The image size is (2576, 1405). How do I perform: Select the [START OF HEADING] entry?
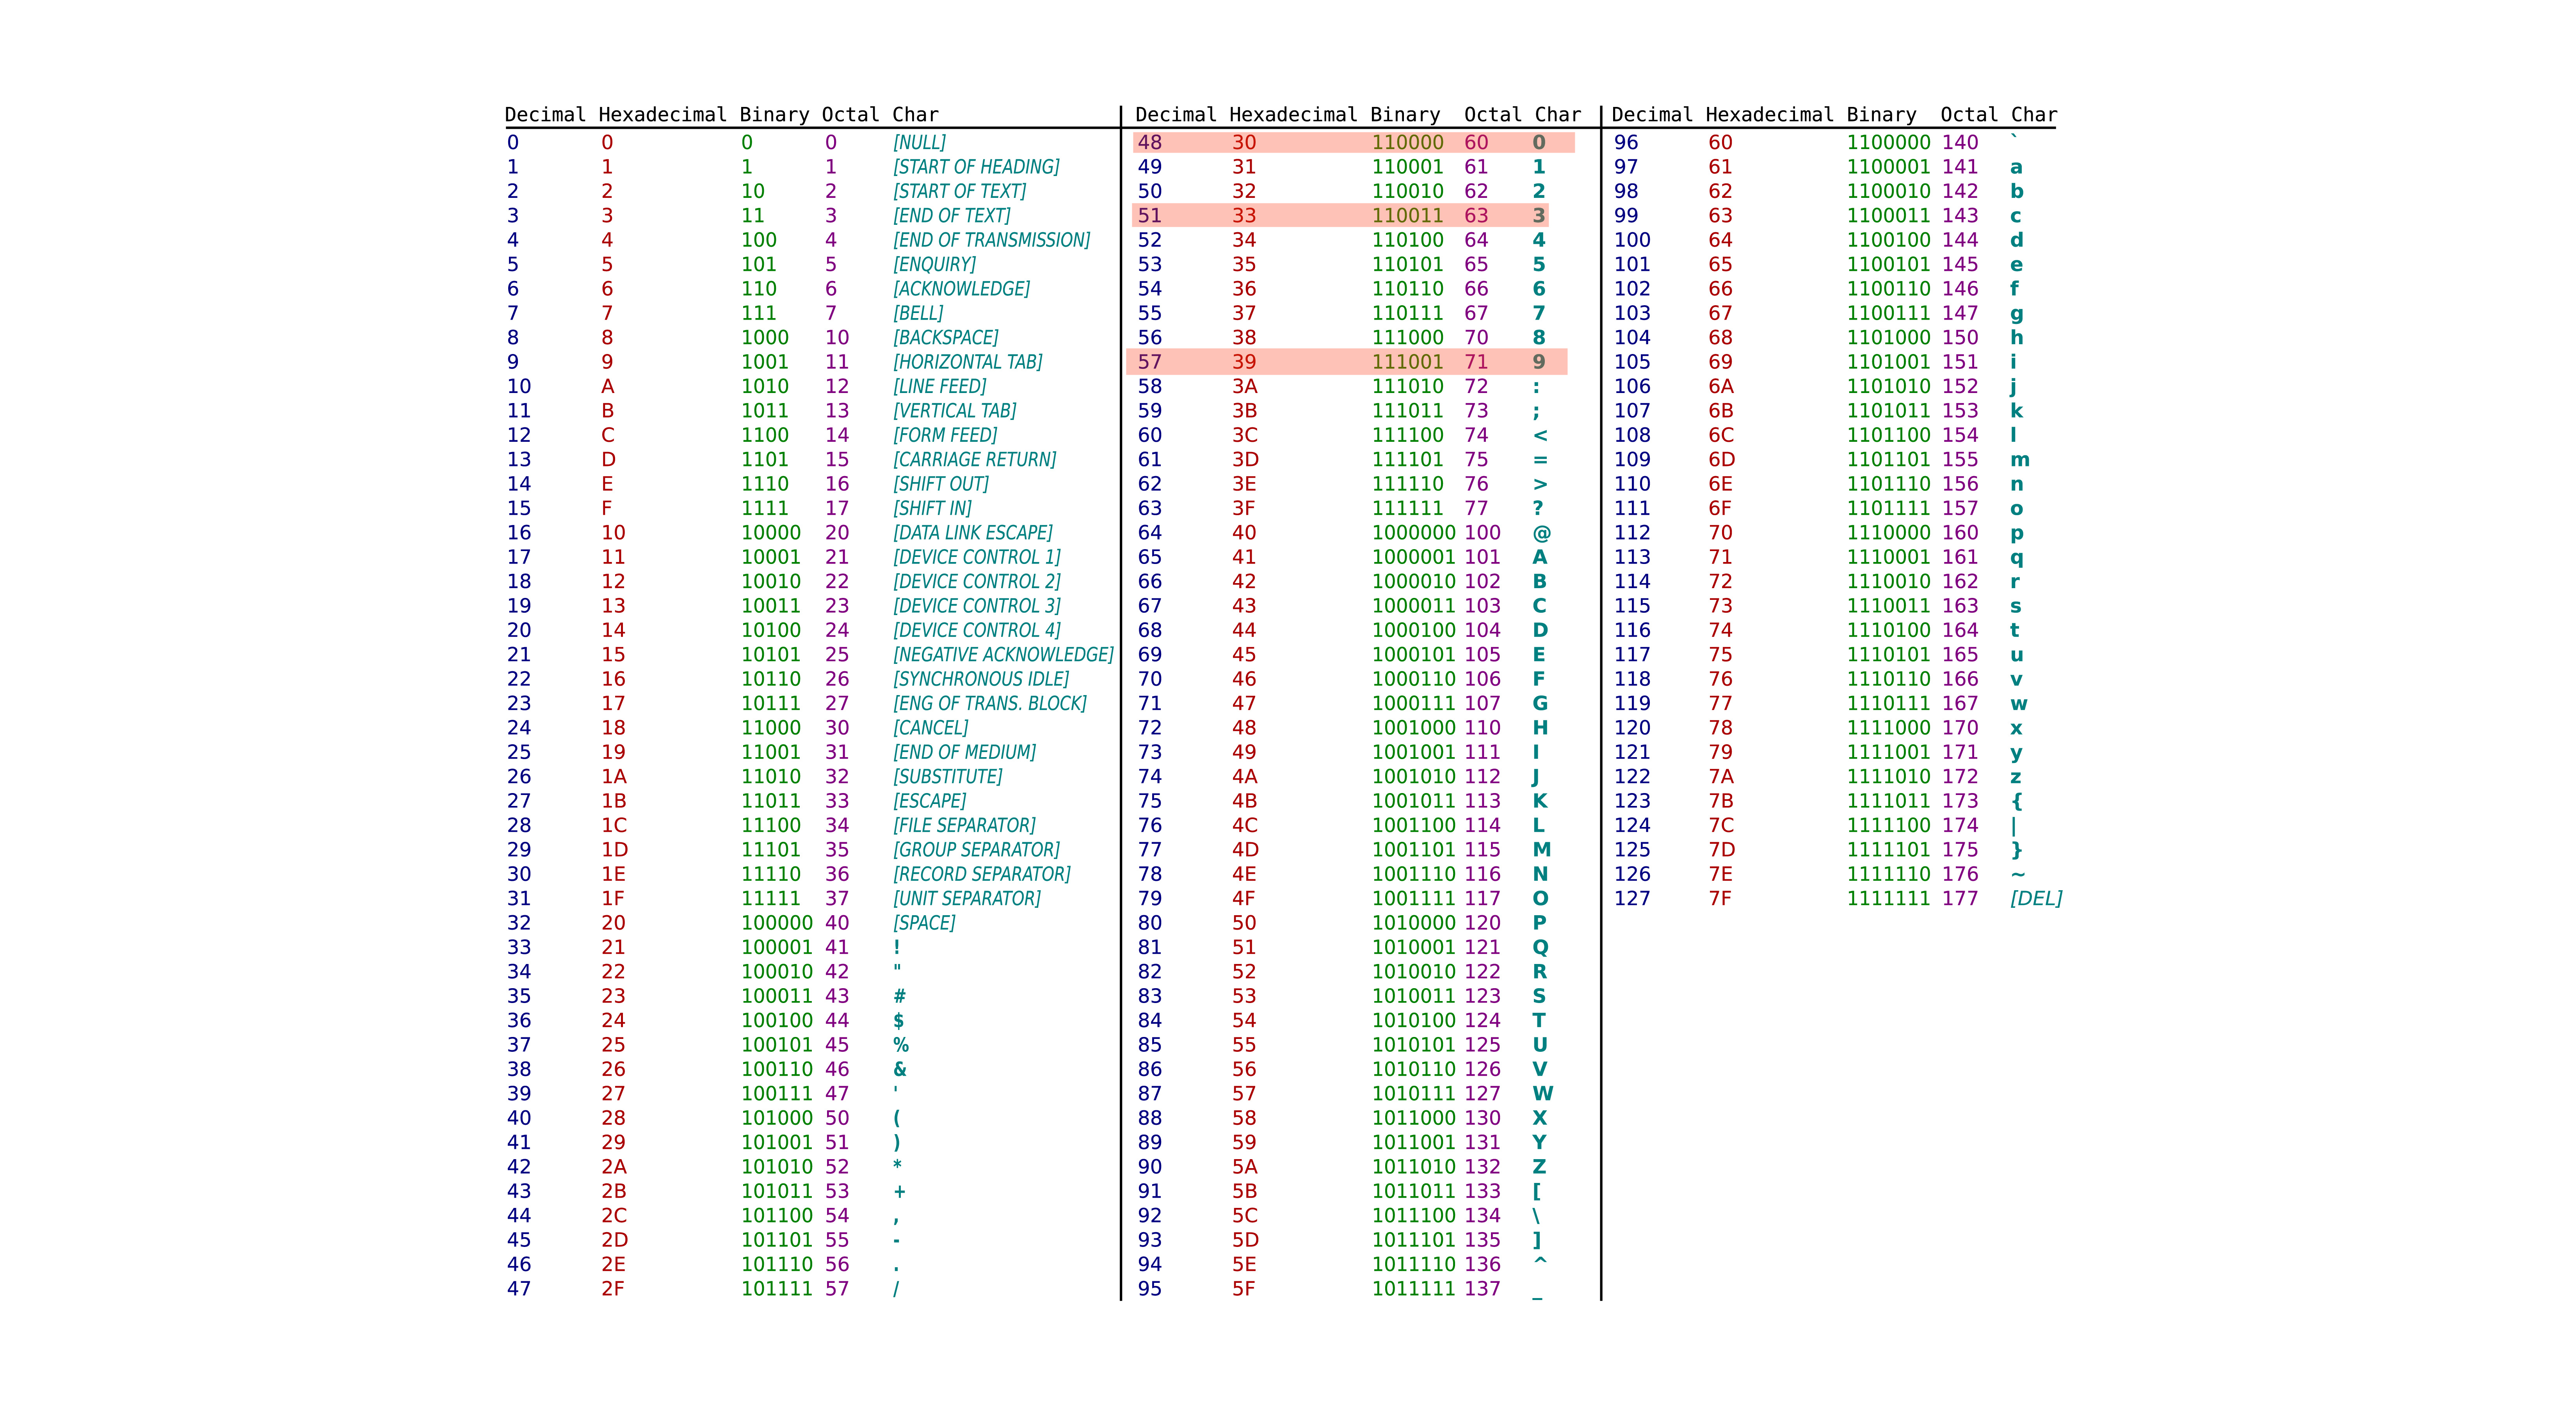976,167
